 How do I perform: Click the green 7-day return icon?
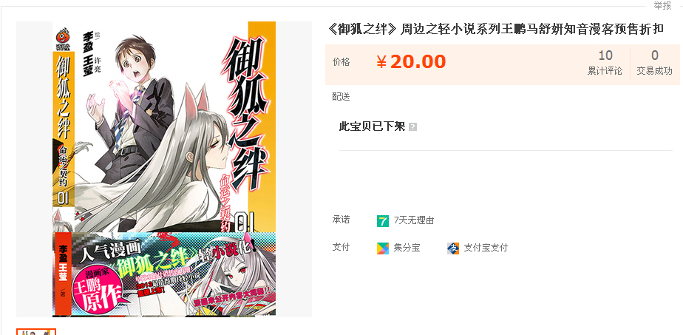382,221
